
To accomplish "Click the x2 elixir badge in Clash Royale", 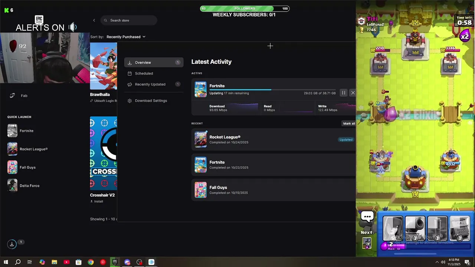I will coord(465,37).
